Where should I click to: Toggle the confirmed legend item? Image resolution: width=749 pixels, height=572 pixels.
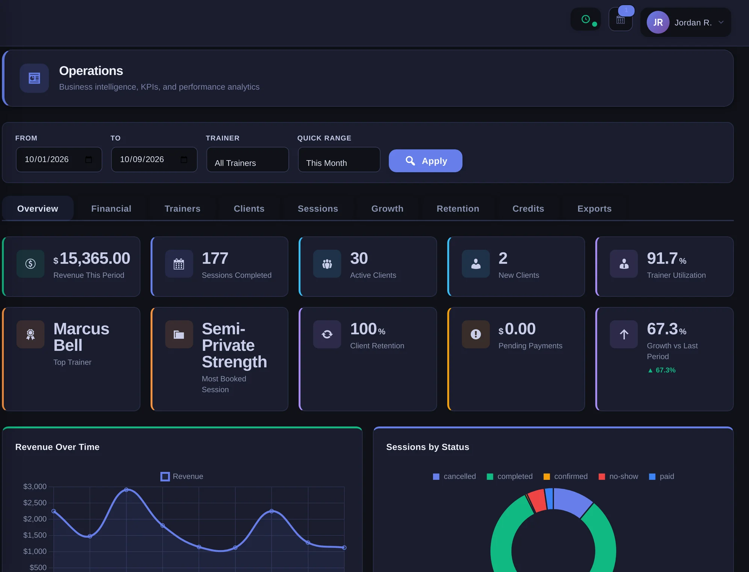point(565,476)
